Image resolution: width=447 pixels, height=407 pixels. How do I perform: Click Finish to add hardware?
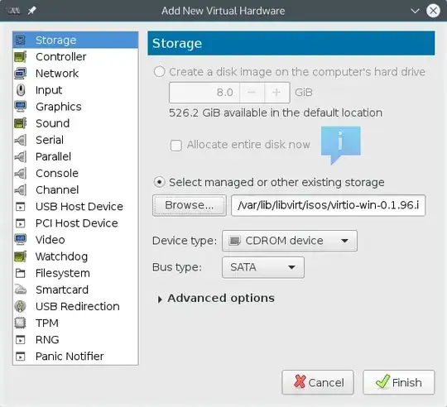point(398,382)
